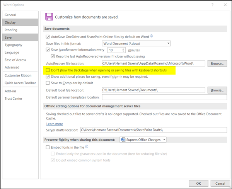Check Save to Computer by default
Image resolution: width=232 pixels, height=189 pixels.
coord(48,83)
